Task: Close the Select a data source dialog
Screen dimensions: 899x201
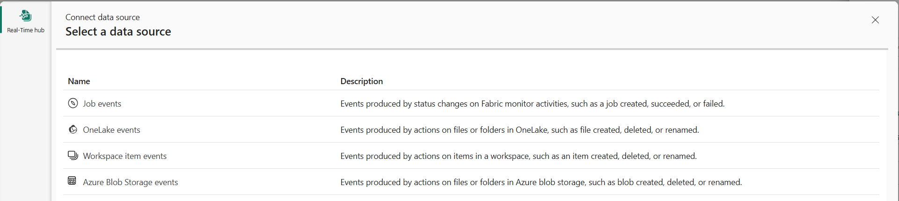Action: click(x=875, y=20)
